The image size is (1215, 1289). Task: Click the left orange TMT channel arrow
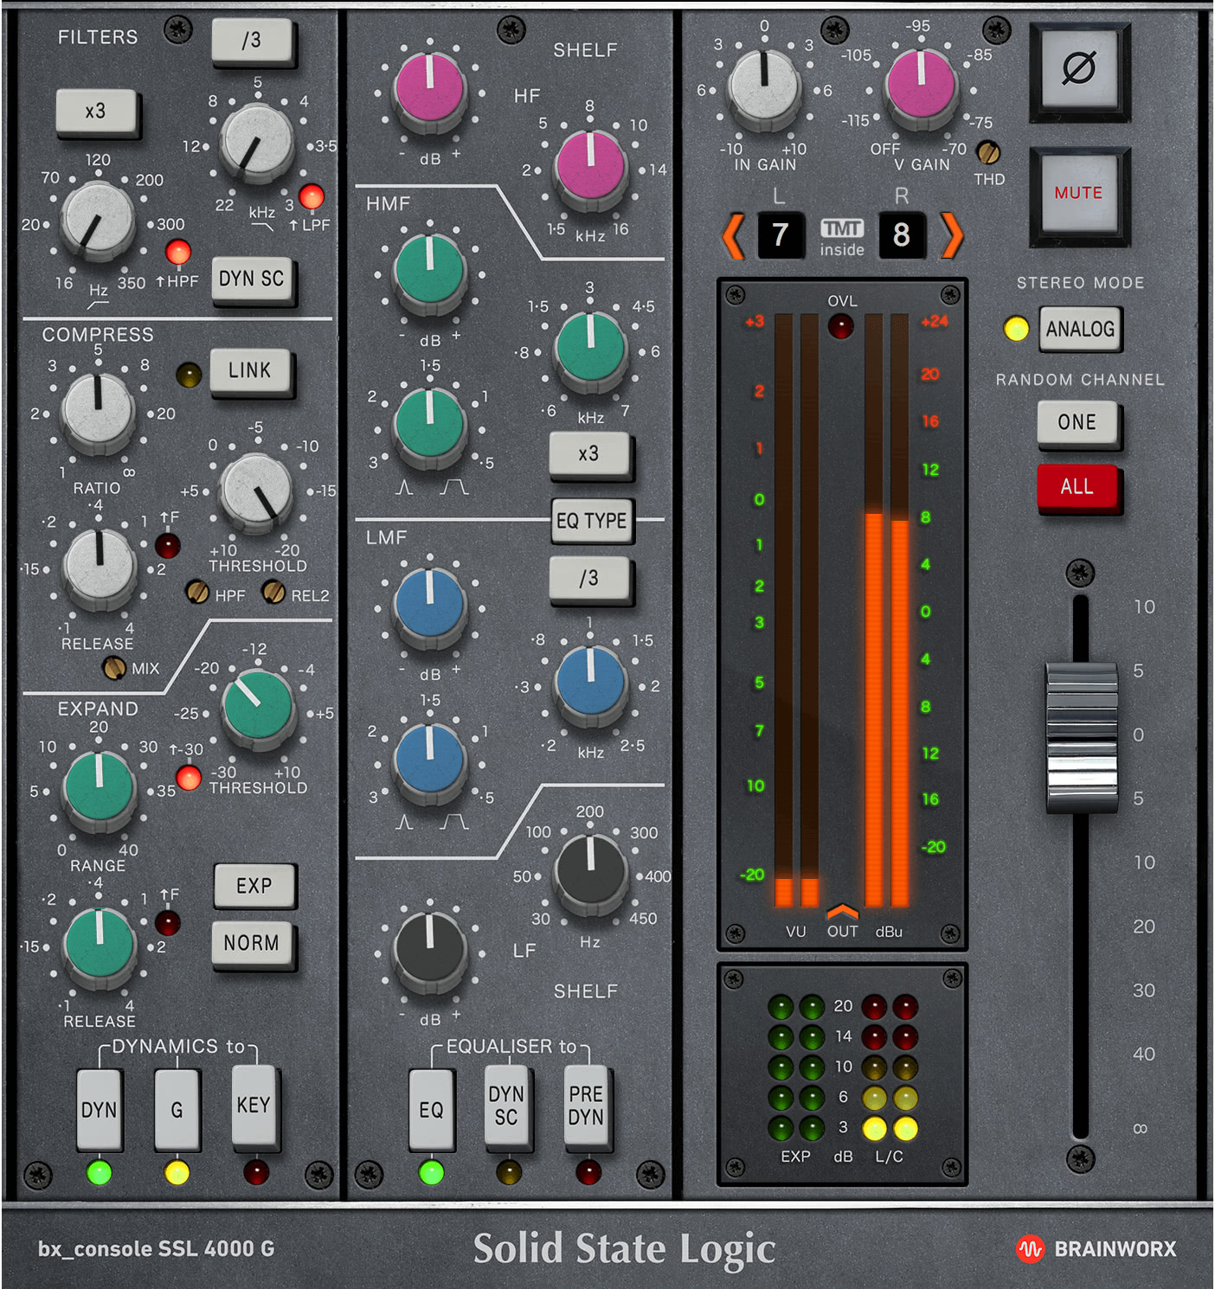coord(733,235)
